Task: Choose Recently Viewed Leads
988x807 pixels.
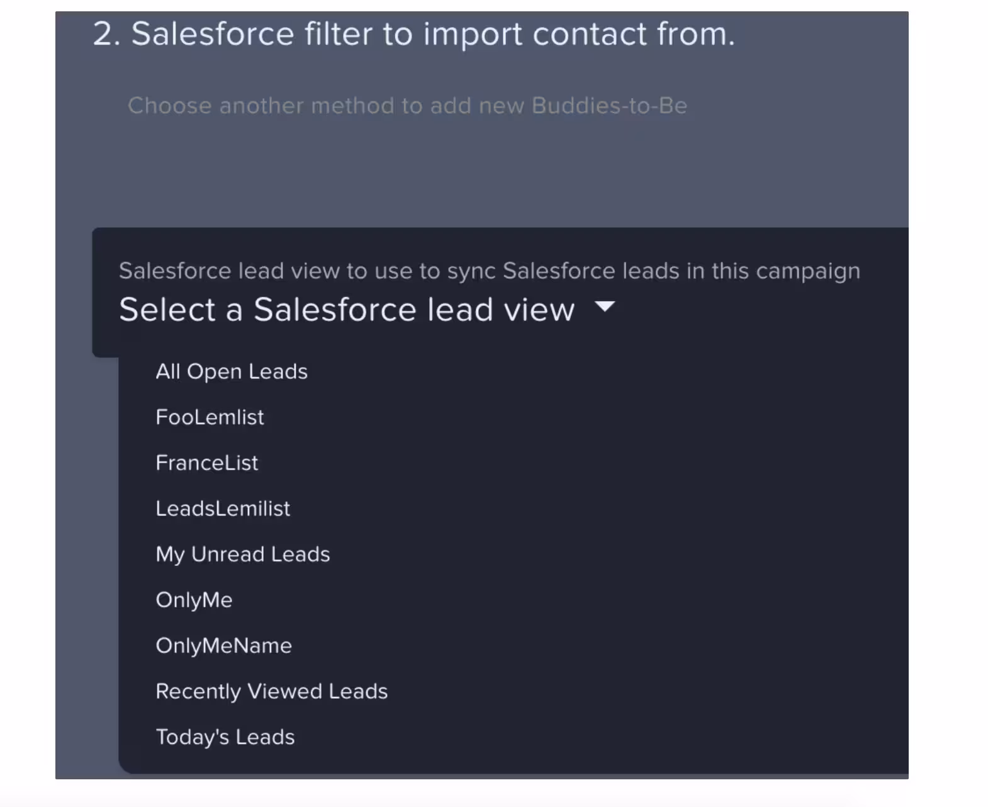Action: pos(271,691)
